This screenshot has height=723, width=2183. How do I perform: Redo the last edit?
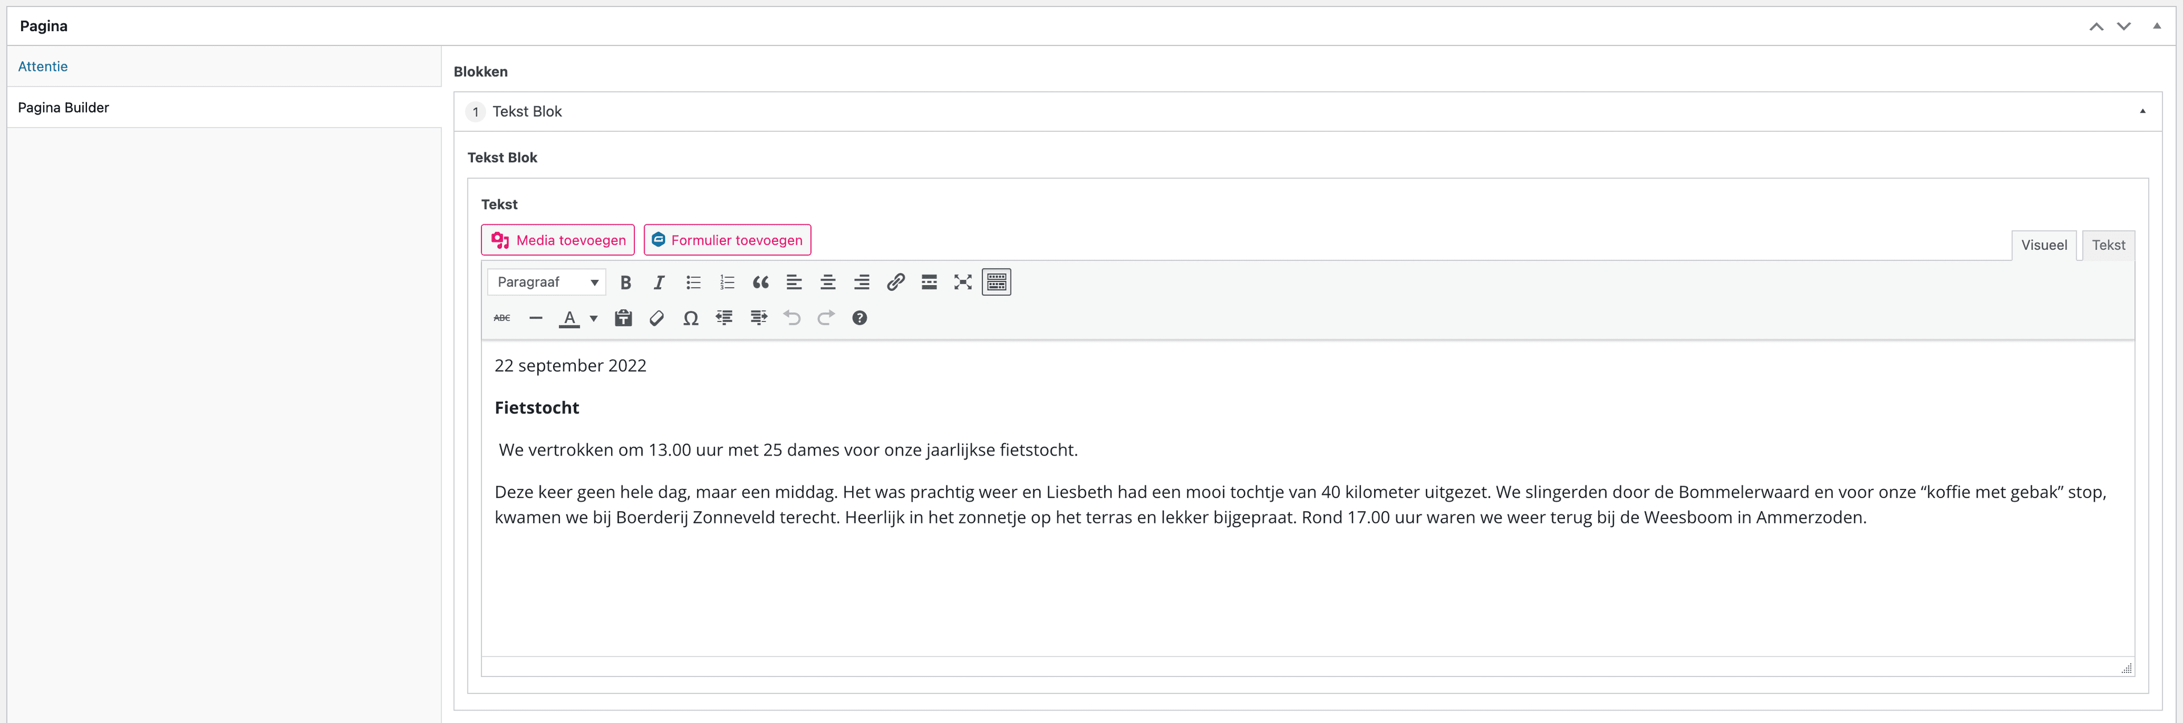[825, 318]
